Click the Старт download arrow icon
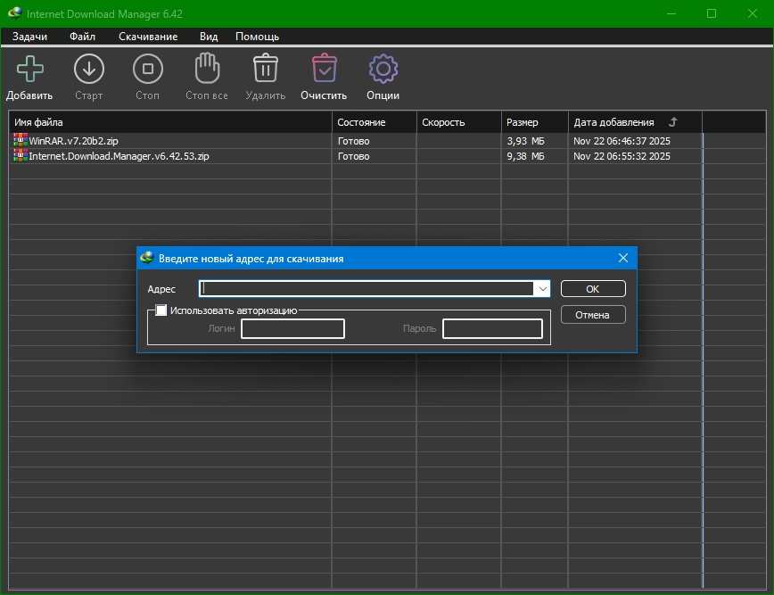Image resolution: width=774 pixels, height=595 pixels. [88, 69]
